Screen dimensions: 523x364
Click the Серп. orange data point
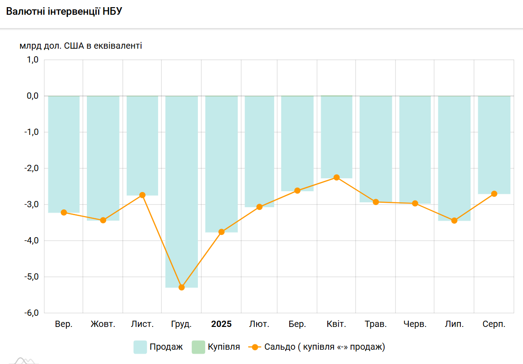494,194
